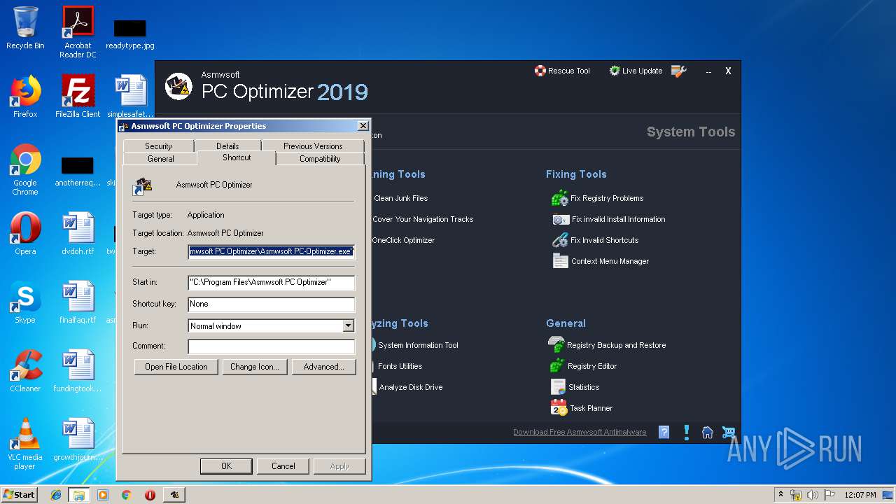896x504 pixels.
Task: Click Clean Junk Files tool
Action: pos(400,198)
